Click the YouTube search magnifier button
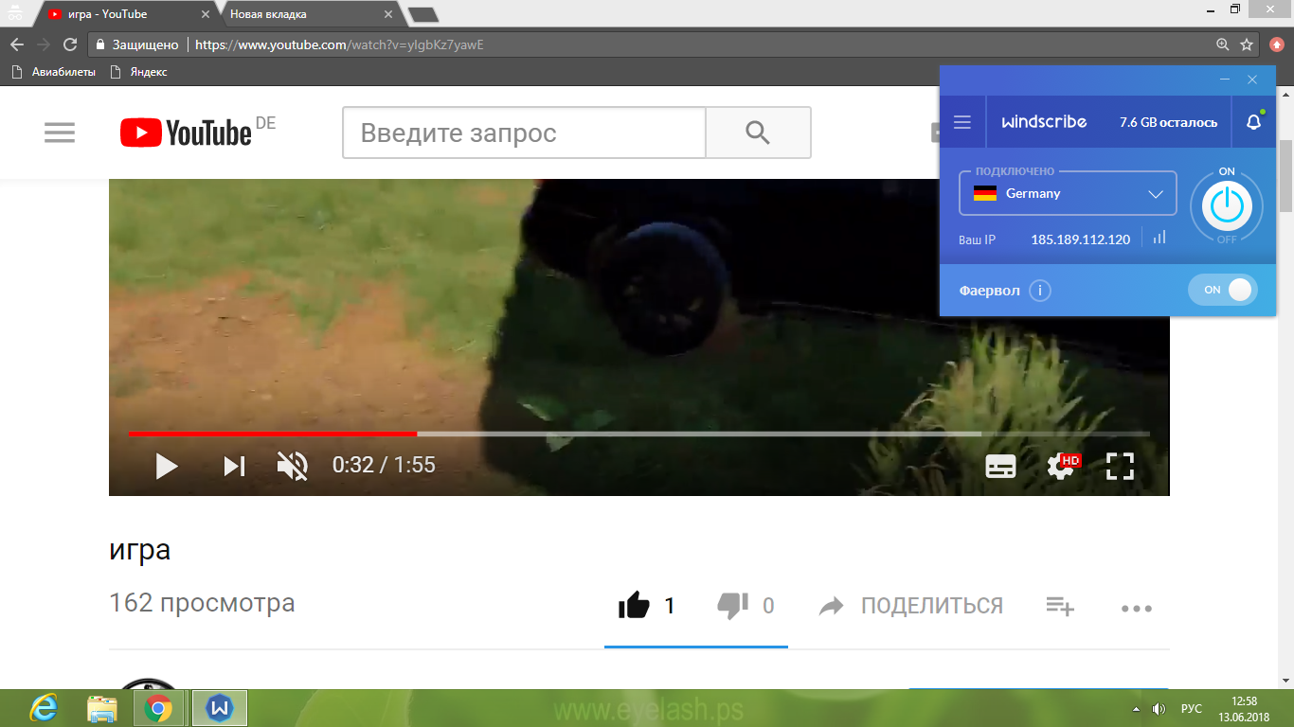 coord(758,133)
